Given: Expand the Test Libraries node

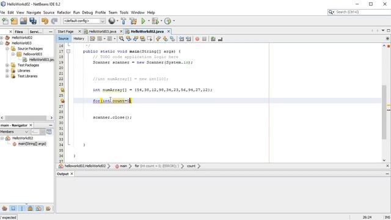Looking at the screenshot, I should [x=7, y=76].
